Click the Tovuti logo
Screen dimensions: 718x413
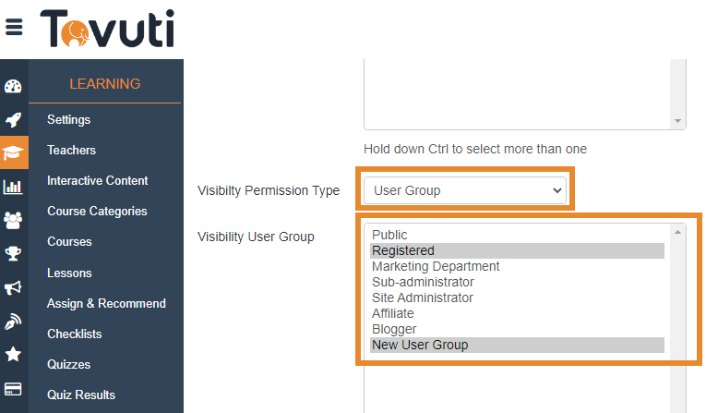(x=107, y=28)
